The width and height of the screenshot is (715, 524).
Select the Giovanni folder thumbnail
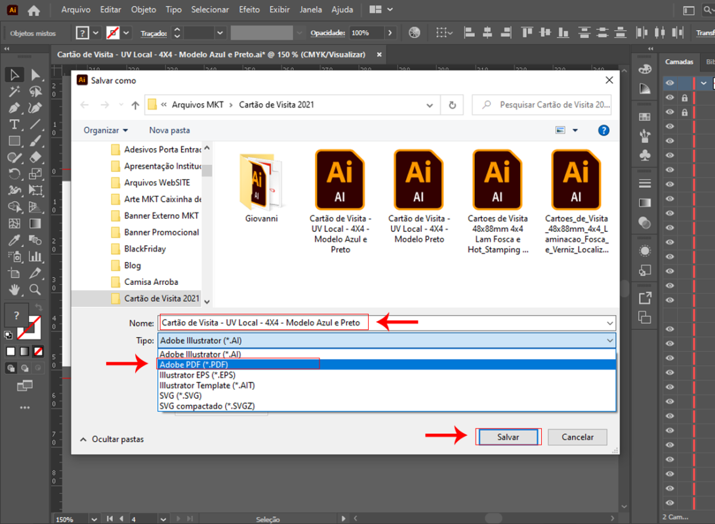[261, 187]
